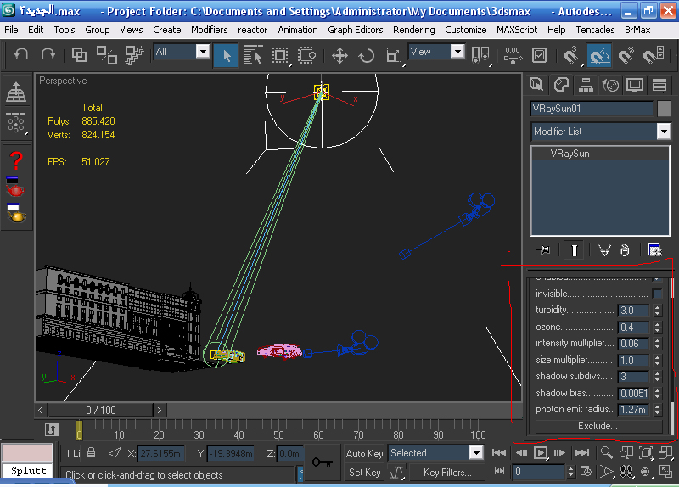Click the Exclude... button
Image resolution: width=679 pixels, height=487 pixels.
598,426
